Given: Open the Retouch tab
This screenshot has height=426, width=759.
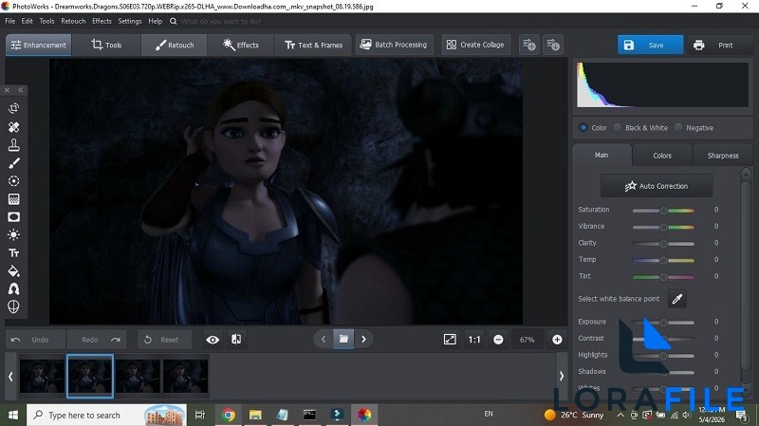Looking at the screenshot, I should pos(175,45).
